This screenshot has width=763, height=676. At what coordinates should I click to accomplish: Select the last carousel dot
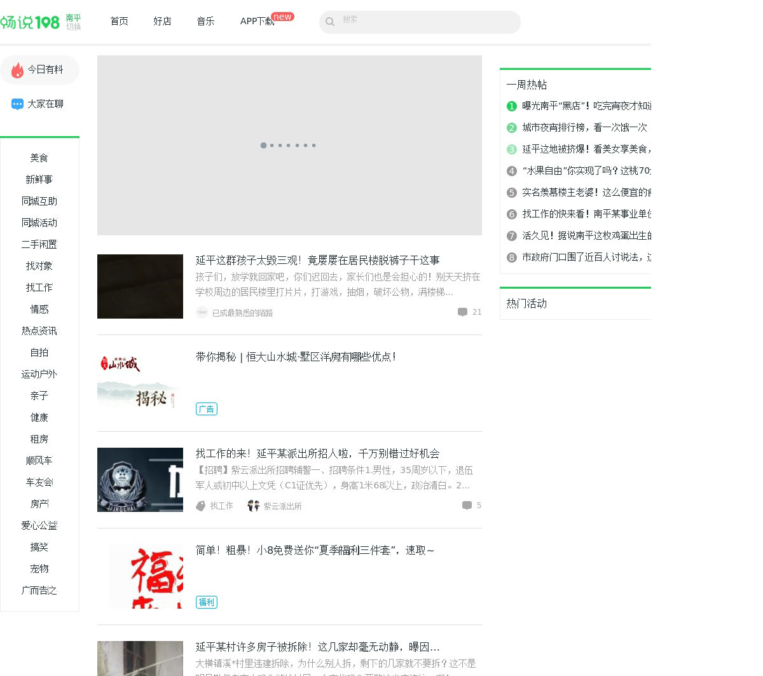tap(313, 146)
